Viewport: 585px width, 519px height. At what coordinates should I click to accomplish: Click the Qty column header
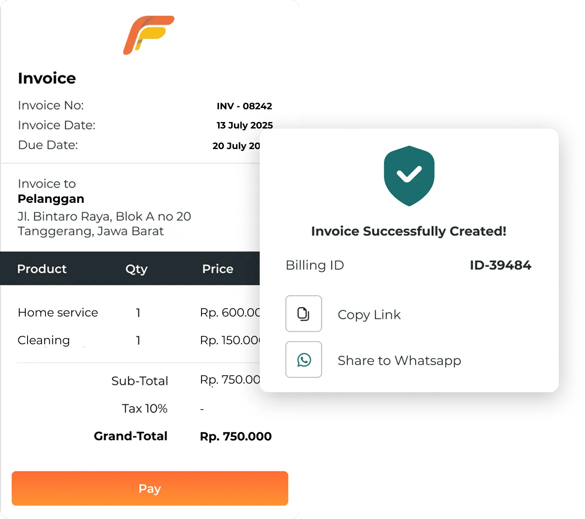[x=136, y=269]
